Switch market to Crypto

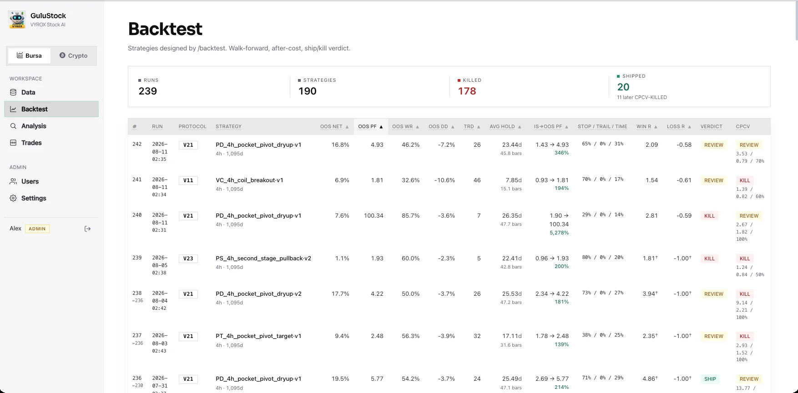(x=74, y=55)
